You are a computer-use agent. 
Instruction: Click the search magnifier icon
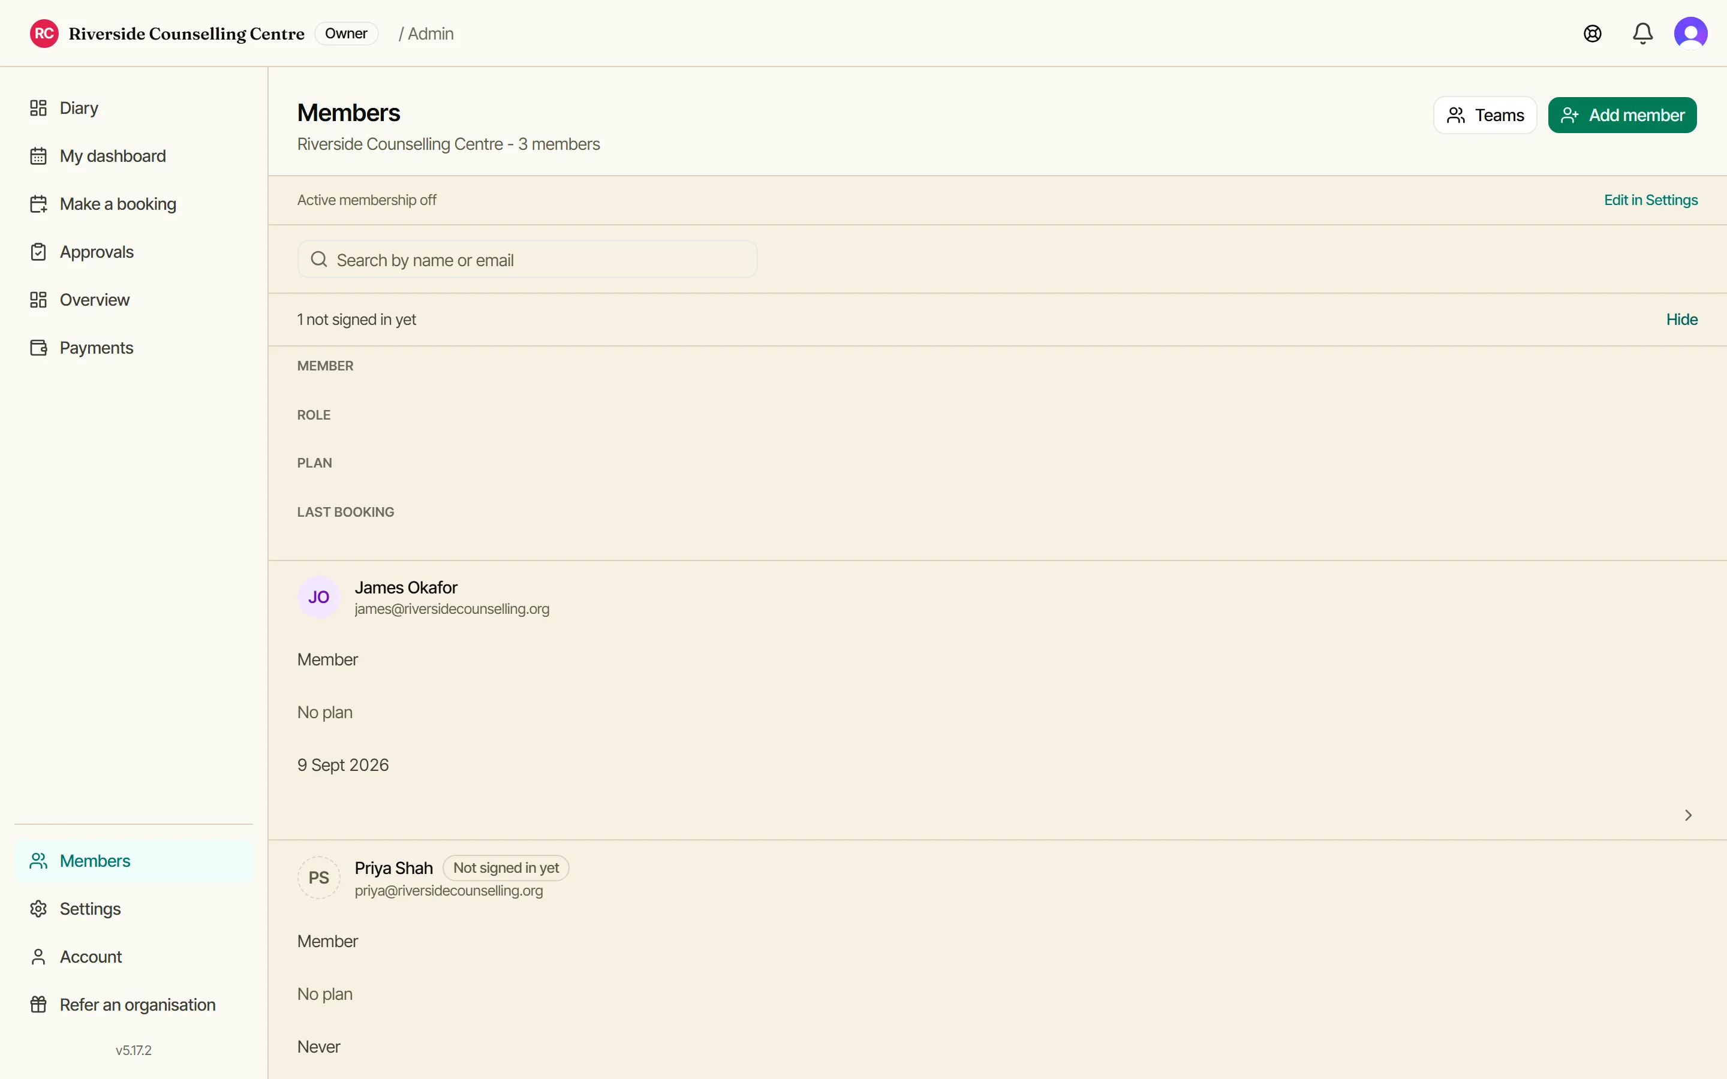point(319,260)
